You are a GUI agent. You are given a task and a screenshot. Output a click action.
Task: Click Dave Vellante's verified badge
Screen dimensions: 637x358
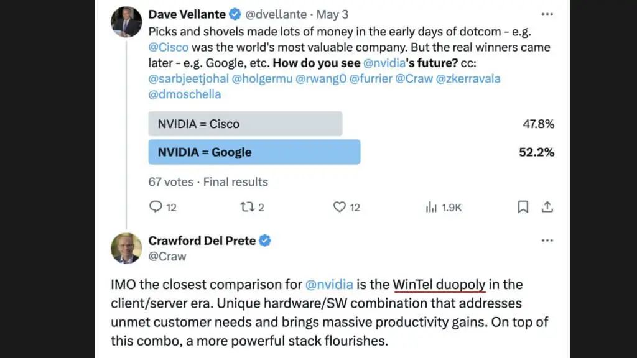pos(235,14)
